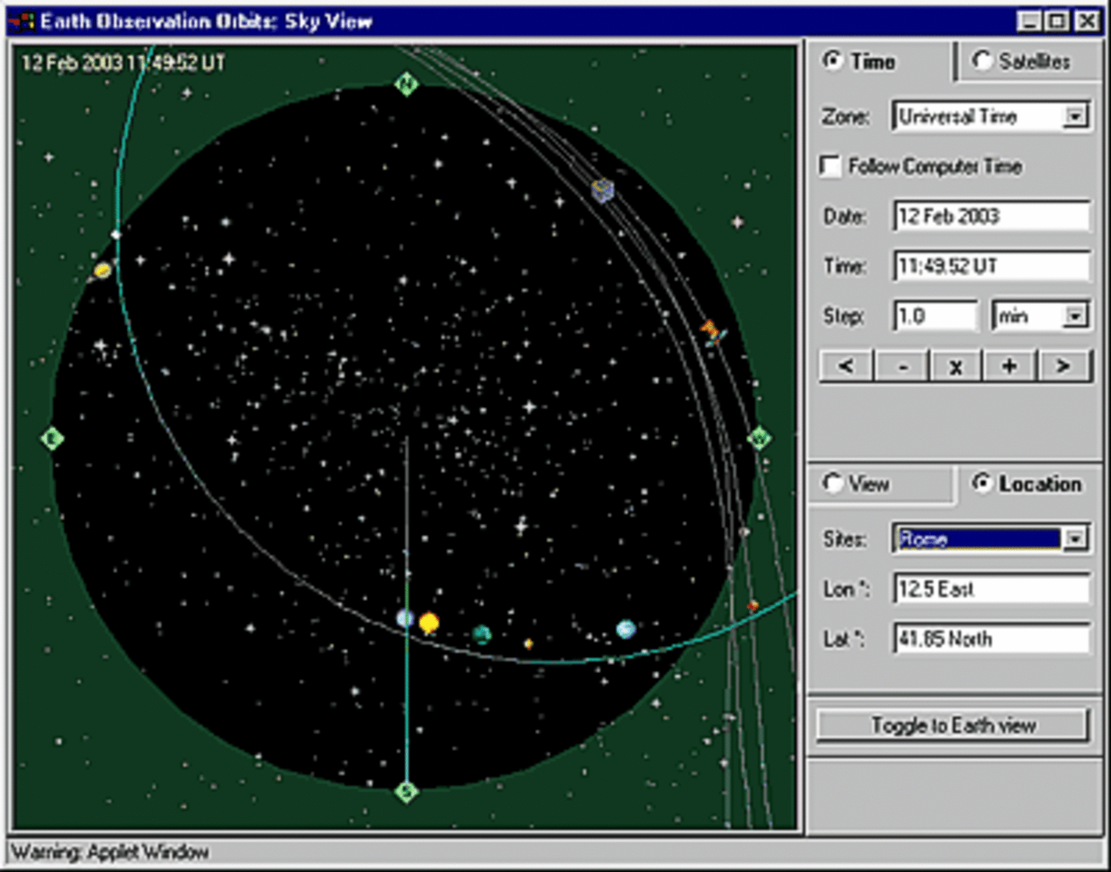Click the Time field 11:49:52 UT
This screenshot has height=872, width=1111.
[992, 266]
